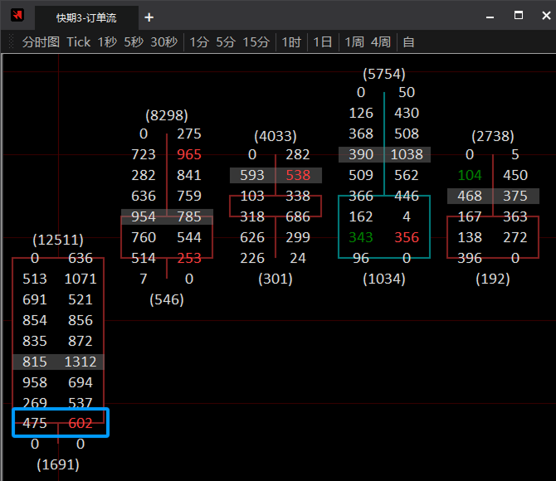Add a new tab with plus button
Image resolution: width=556 pixels, height=481 pixels.
[x=149, y=17]
